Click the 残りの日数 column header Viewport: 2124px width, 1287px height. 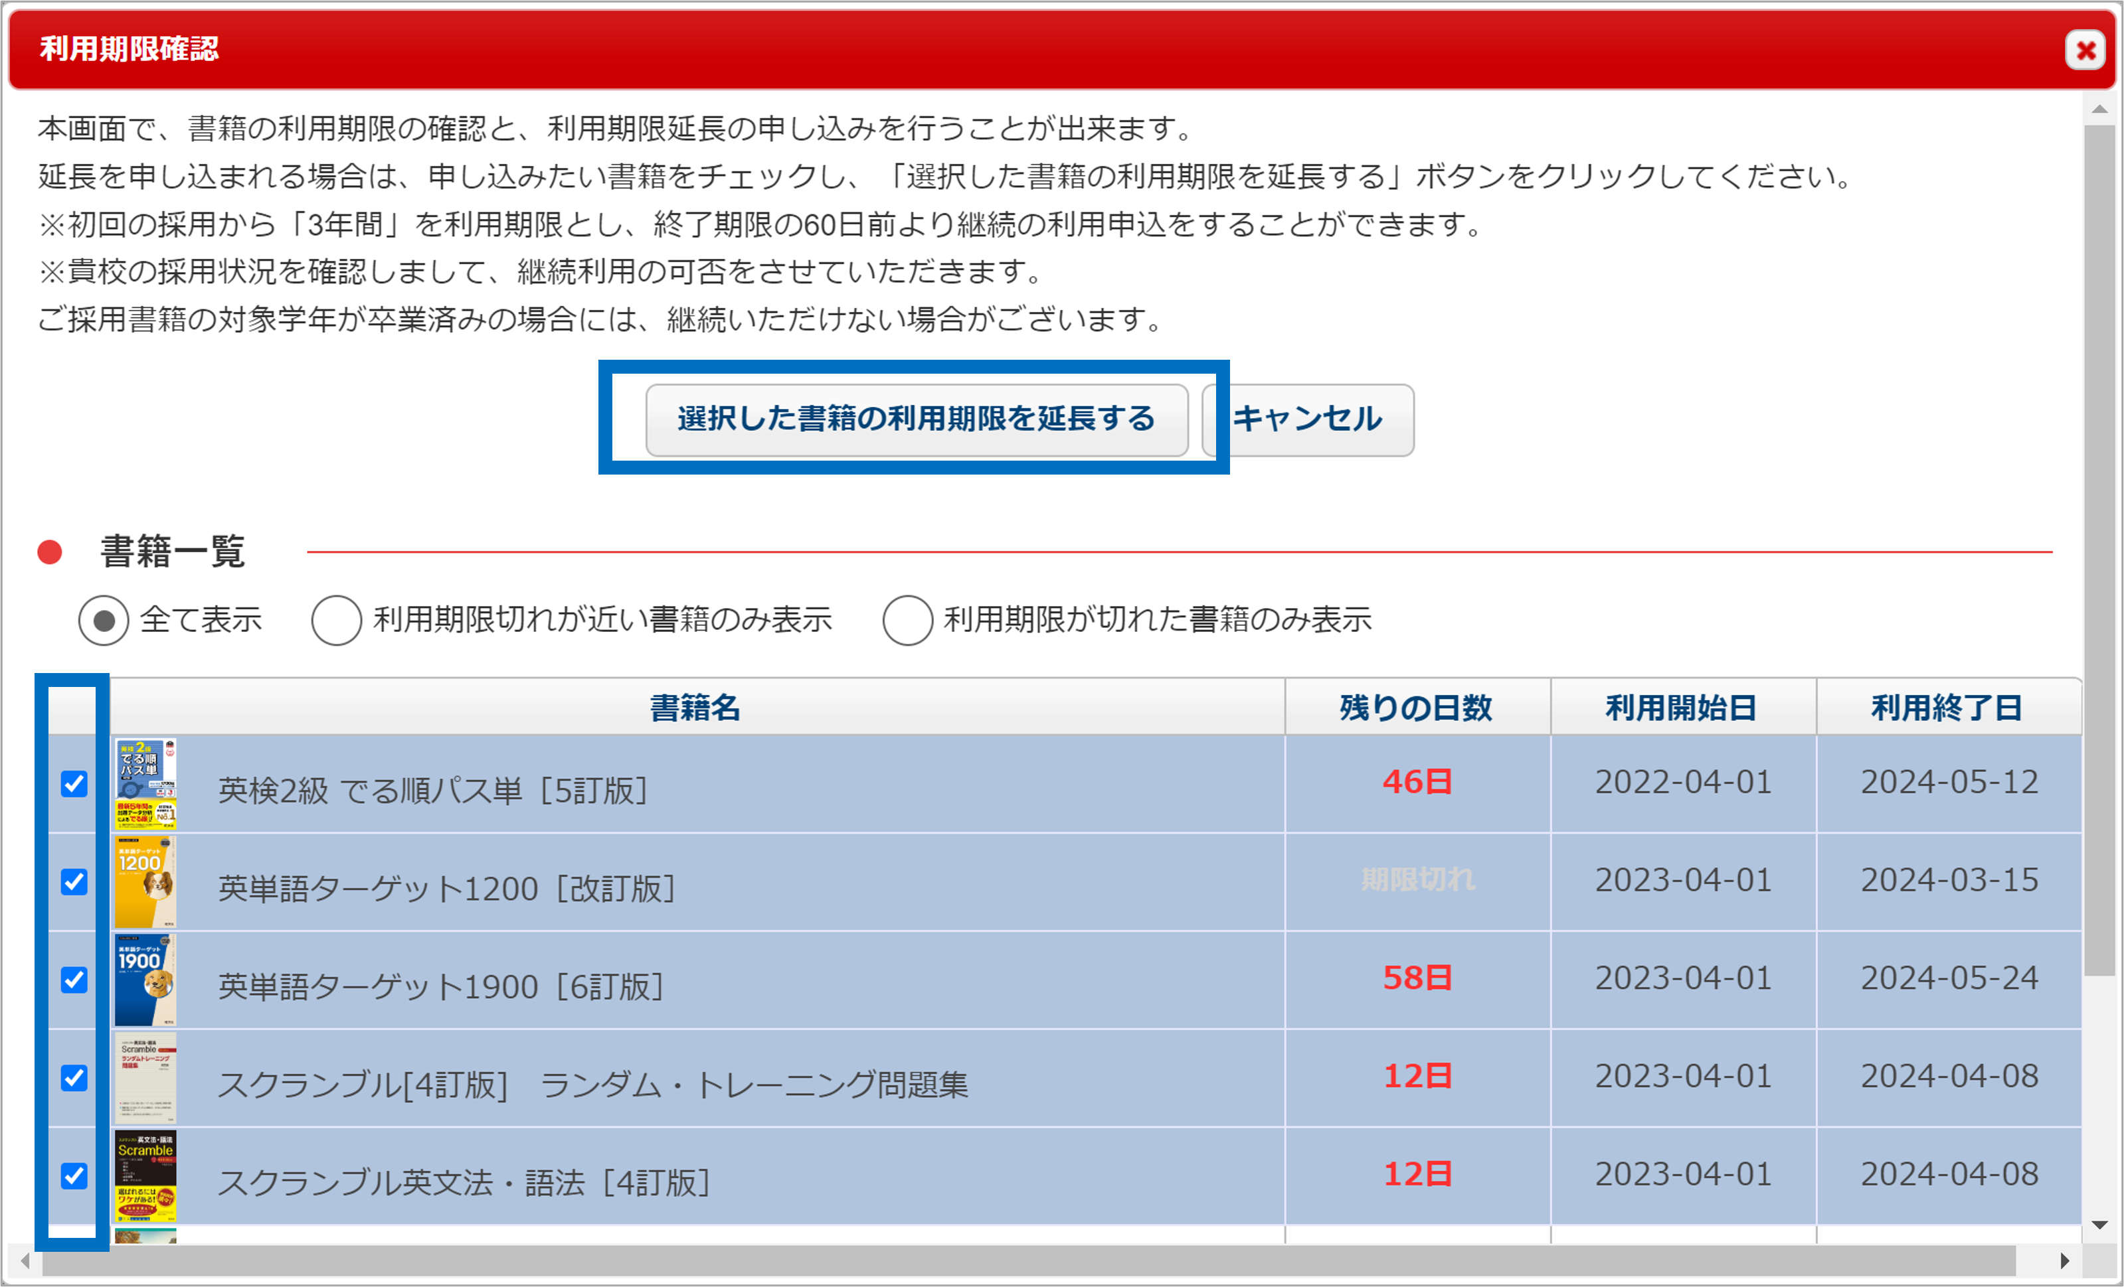click(x=1416, y=708)
